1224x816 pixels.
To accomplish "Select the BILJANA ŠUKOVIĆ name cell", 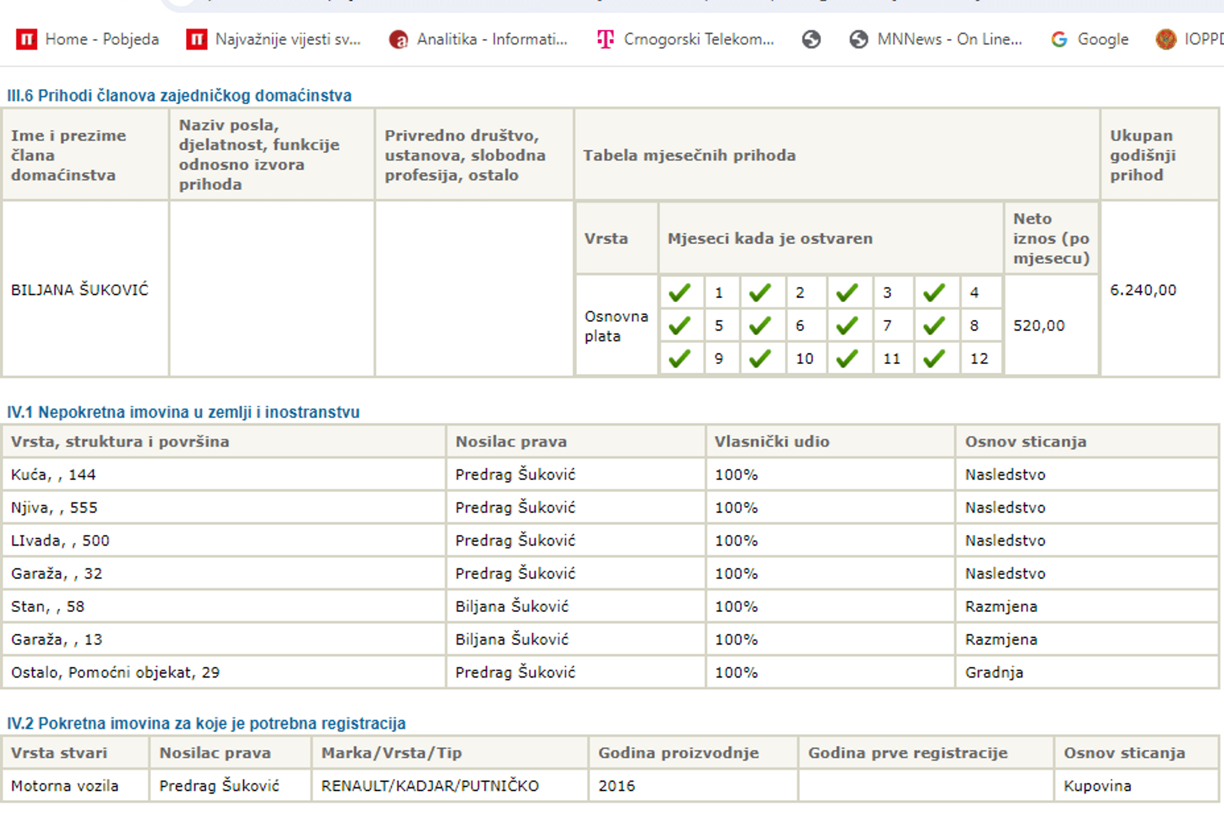I will [80, 290].
